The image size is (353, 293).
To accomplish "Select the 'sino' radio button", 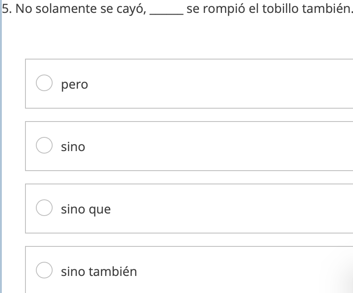I will pyautogui.click(x=44, y=146).
